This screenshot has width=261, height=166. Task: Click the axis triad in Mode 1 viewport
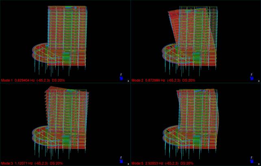coord(122,77)
